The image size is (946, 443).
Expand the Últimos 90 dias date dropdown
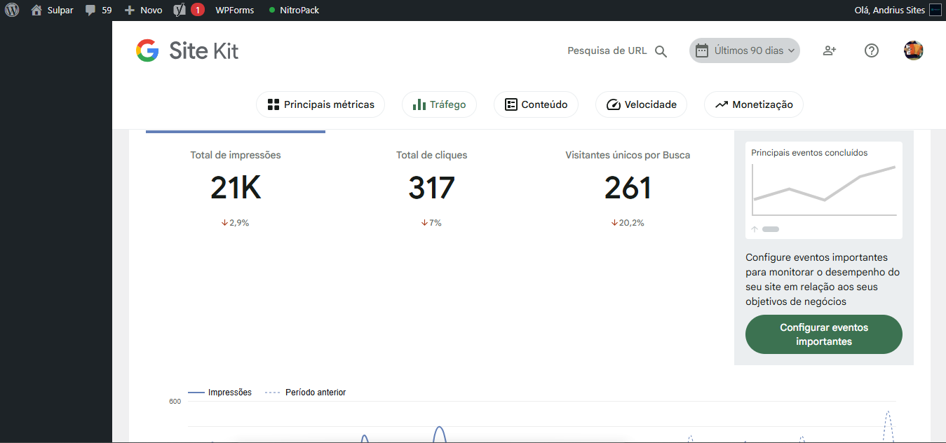pyautogui.click(x=745, y=50)
